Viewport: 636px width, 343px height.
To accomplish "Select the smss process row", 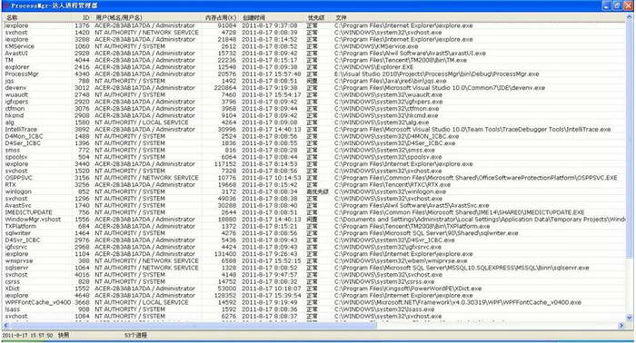I will [314, 151].
